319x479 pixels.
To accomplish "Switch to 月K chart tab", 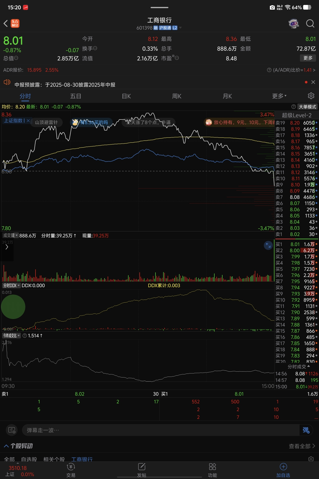I will click(x=227, y=96).
